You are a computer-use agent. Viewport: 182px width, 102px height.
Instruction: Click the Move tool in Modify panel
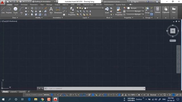coord(32,8)
